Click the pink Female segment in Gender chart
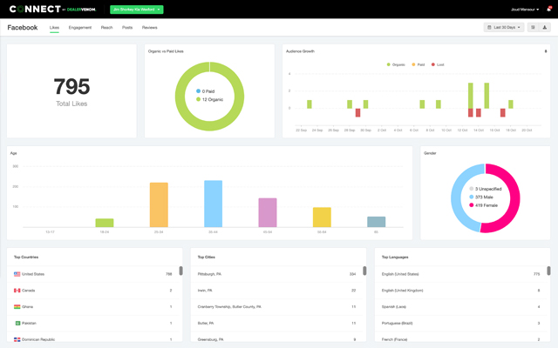Viewport: 558px width, 348px height. click(514, 198)
